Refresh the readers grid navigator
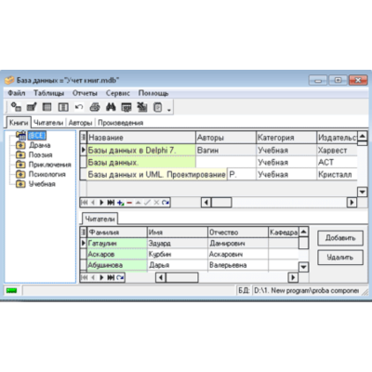This screenshot has height=372, width=372. click(x=120, y=277)
